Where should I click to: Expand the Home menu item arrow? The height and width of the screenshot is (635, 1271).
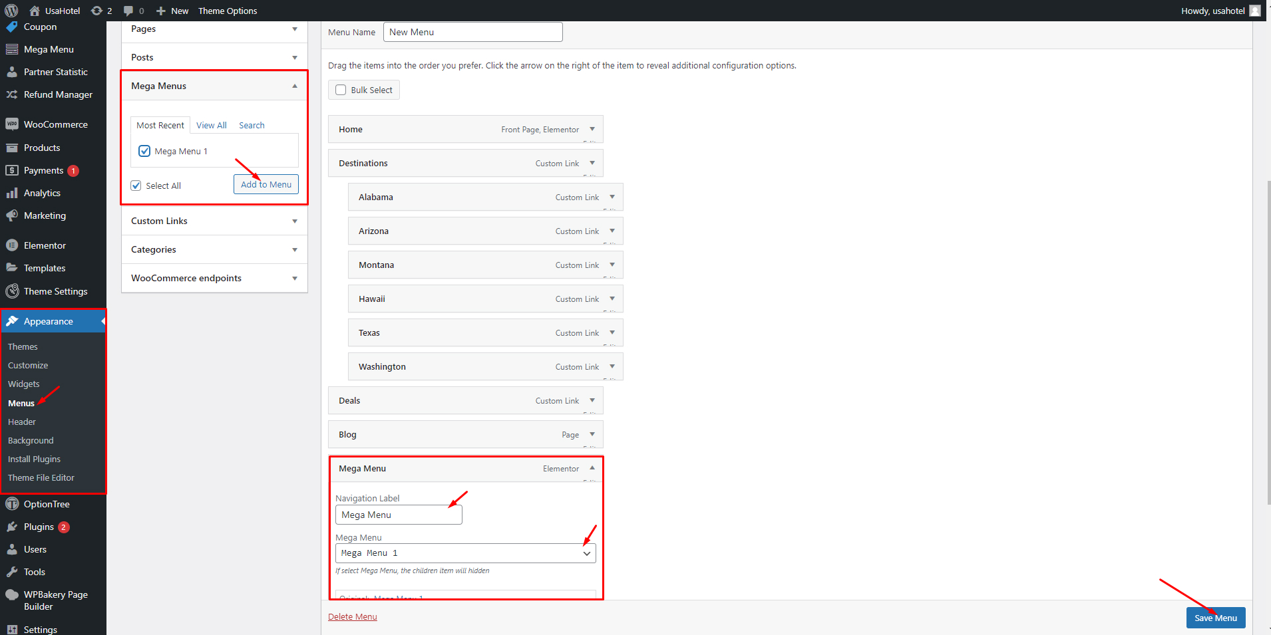click(592, 129)
